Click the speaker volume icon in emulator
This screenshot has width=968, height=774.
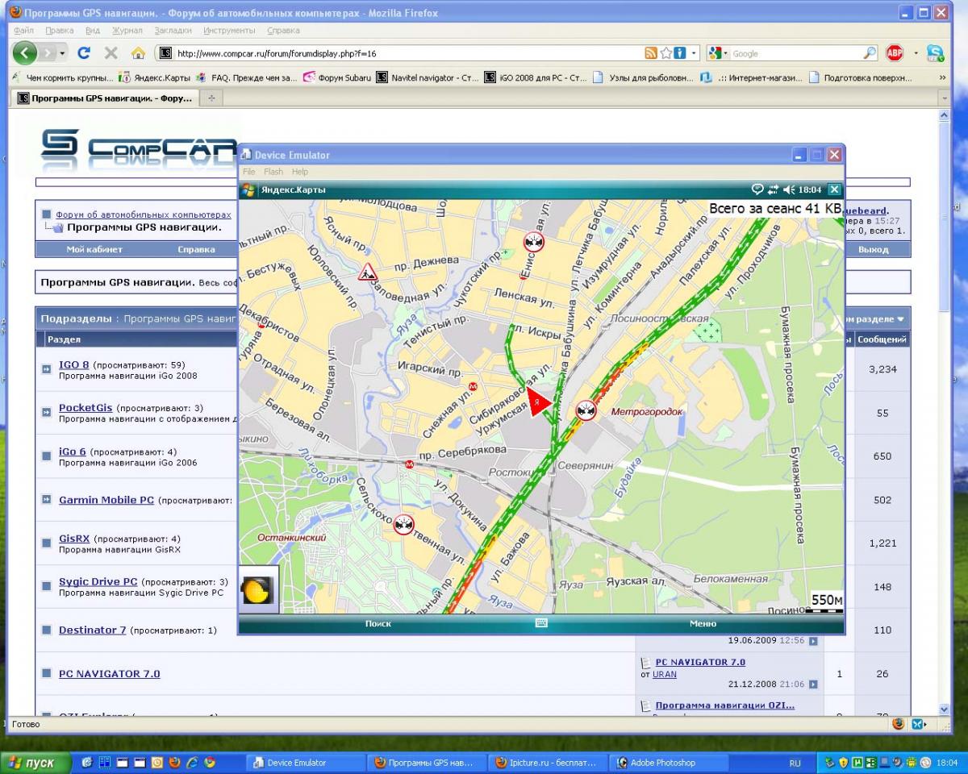(788, 189)
